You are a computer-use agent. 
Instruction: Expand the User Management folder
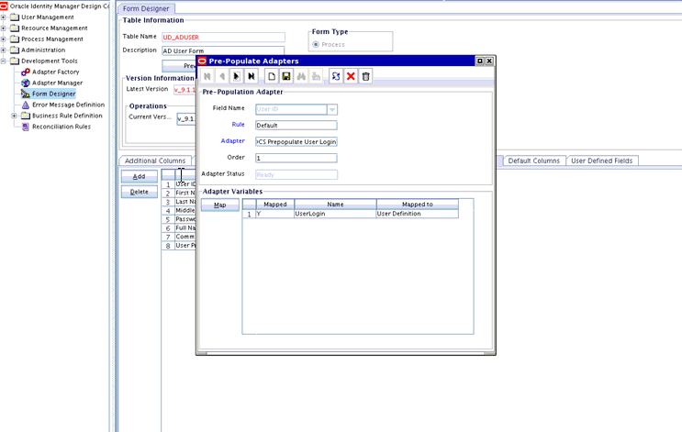(4, 17)
